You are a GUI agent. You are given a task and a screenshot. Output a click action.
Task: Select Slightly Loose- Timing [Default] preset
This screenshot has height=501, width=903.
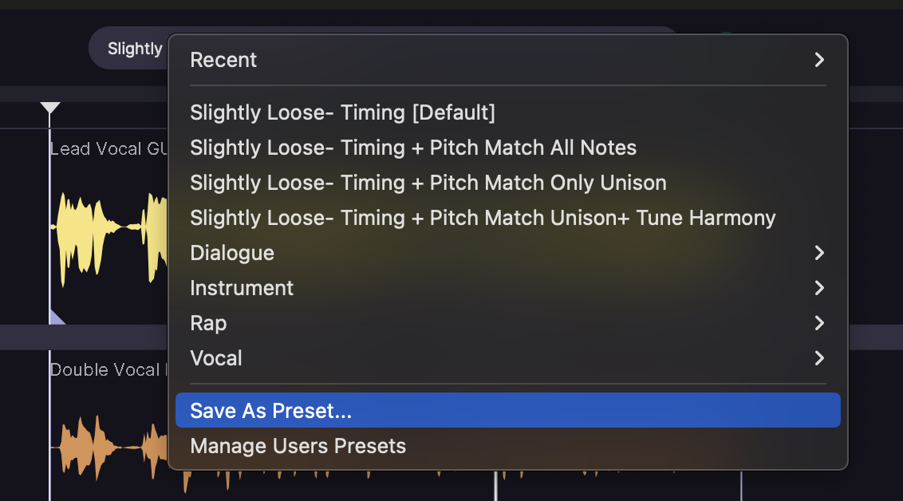point(342,112)
